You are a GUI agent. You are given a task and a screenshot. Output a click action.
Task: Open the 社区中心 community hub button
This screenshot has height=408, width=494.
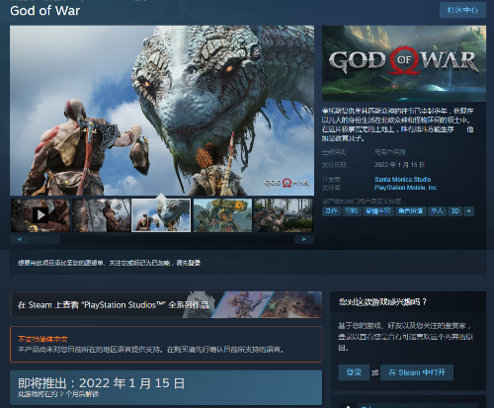(x=462, y=10)
